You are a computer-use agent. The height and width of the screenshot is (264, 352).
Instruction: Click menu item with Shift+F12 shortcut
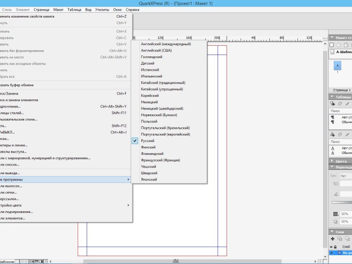click(65, 126)
